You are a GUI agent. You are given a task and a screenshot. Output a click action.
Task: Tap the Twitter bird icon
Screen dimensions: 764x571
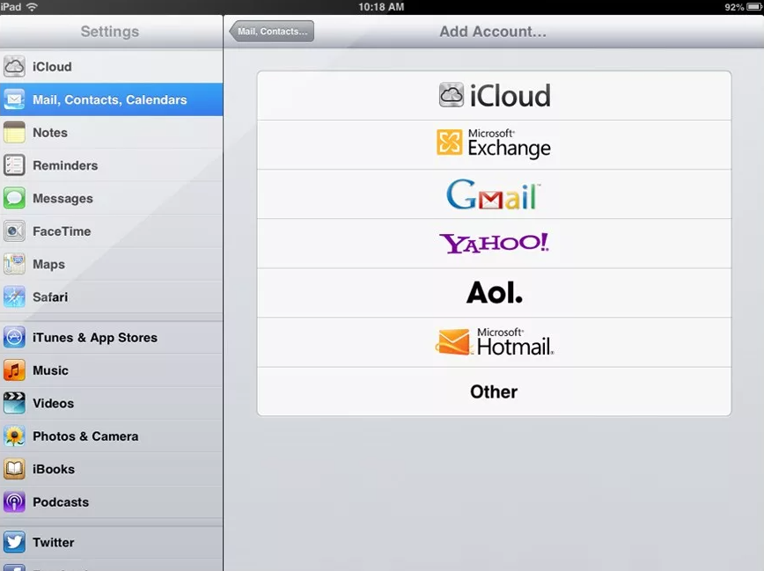14,542
